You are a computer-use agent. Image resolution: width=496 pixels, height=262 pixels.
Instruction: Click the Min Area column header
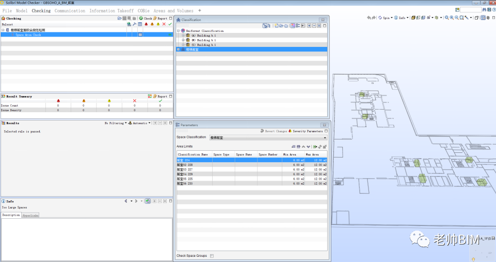point(293,154)
